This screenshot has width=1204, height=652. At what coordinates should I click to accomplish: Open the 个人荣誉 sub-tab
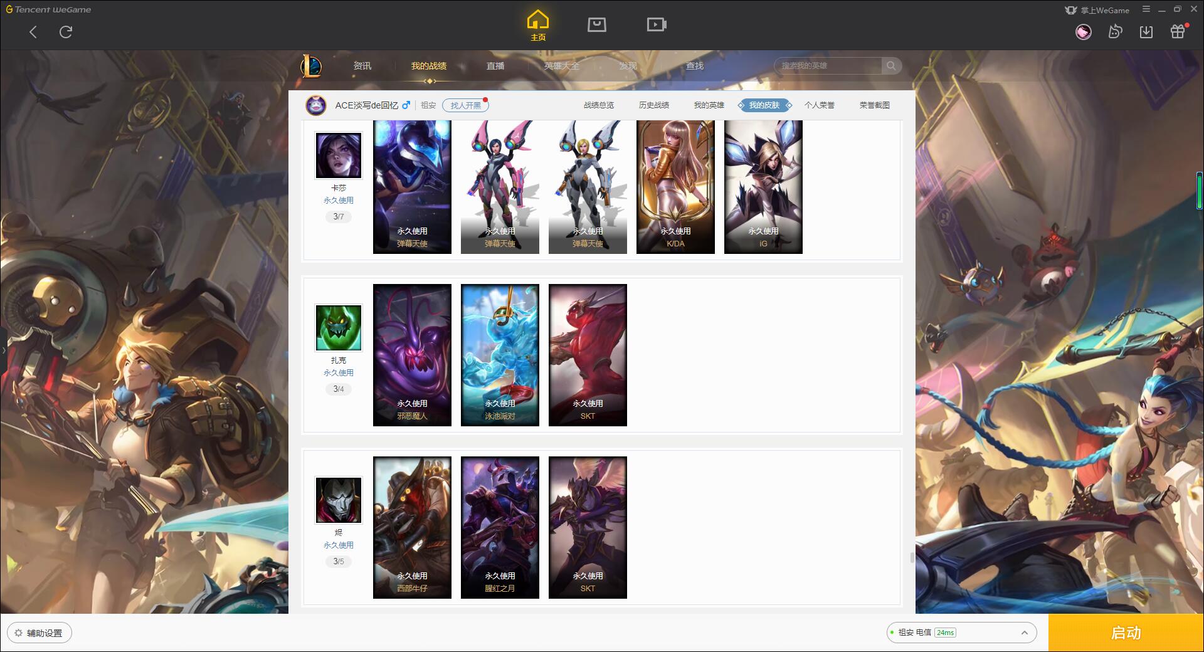coord(820,105)
